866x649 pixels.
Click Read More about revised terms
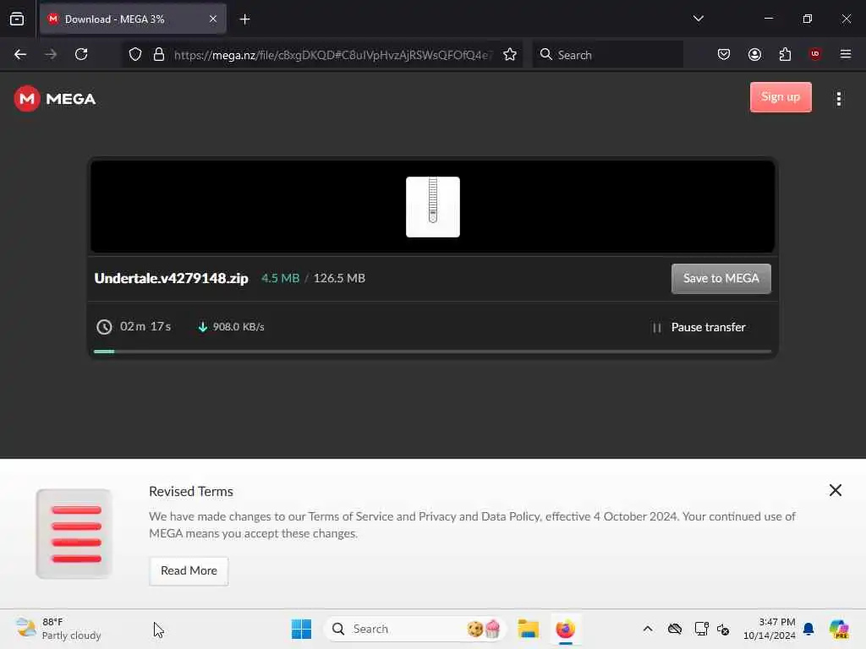pos(189,570)
